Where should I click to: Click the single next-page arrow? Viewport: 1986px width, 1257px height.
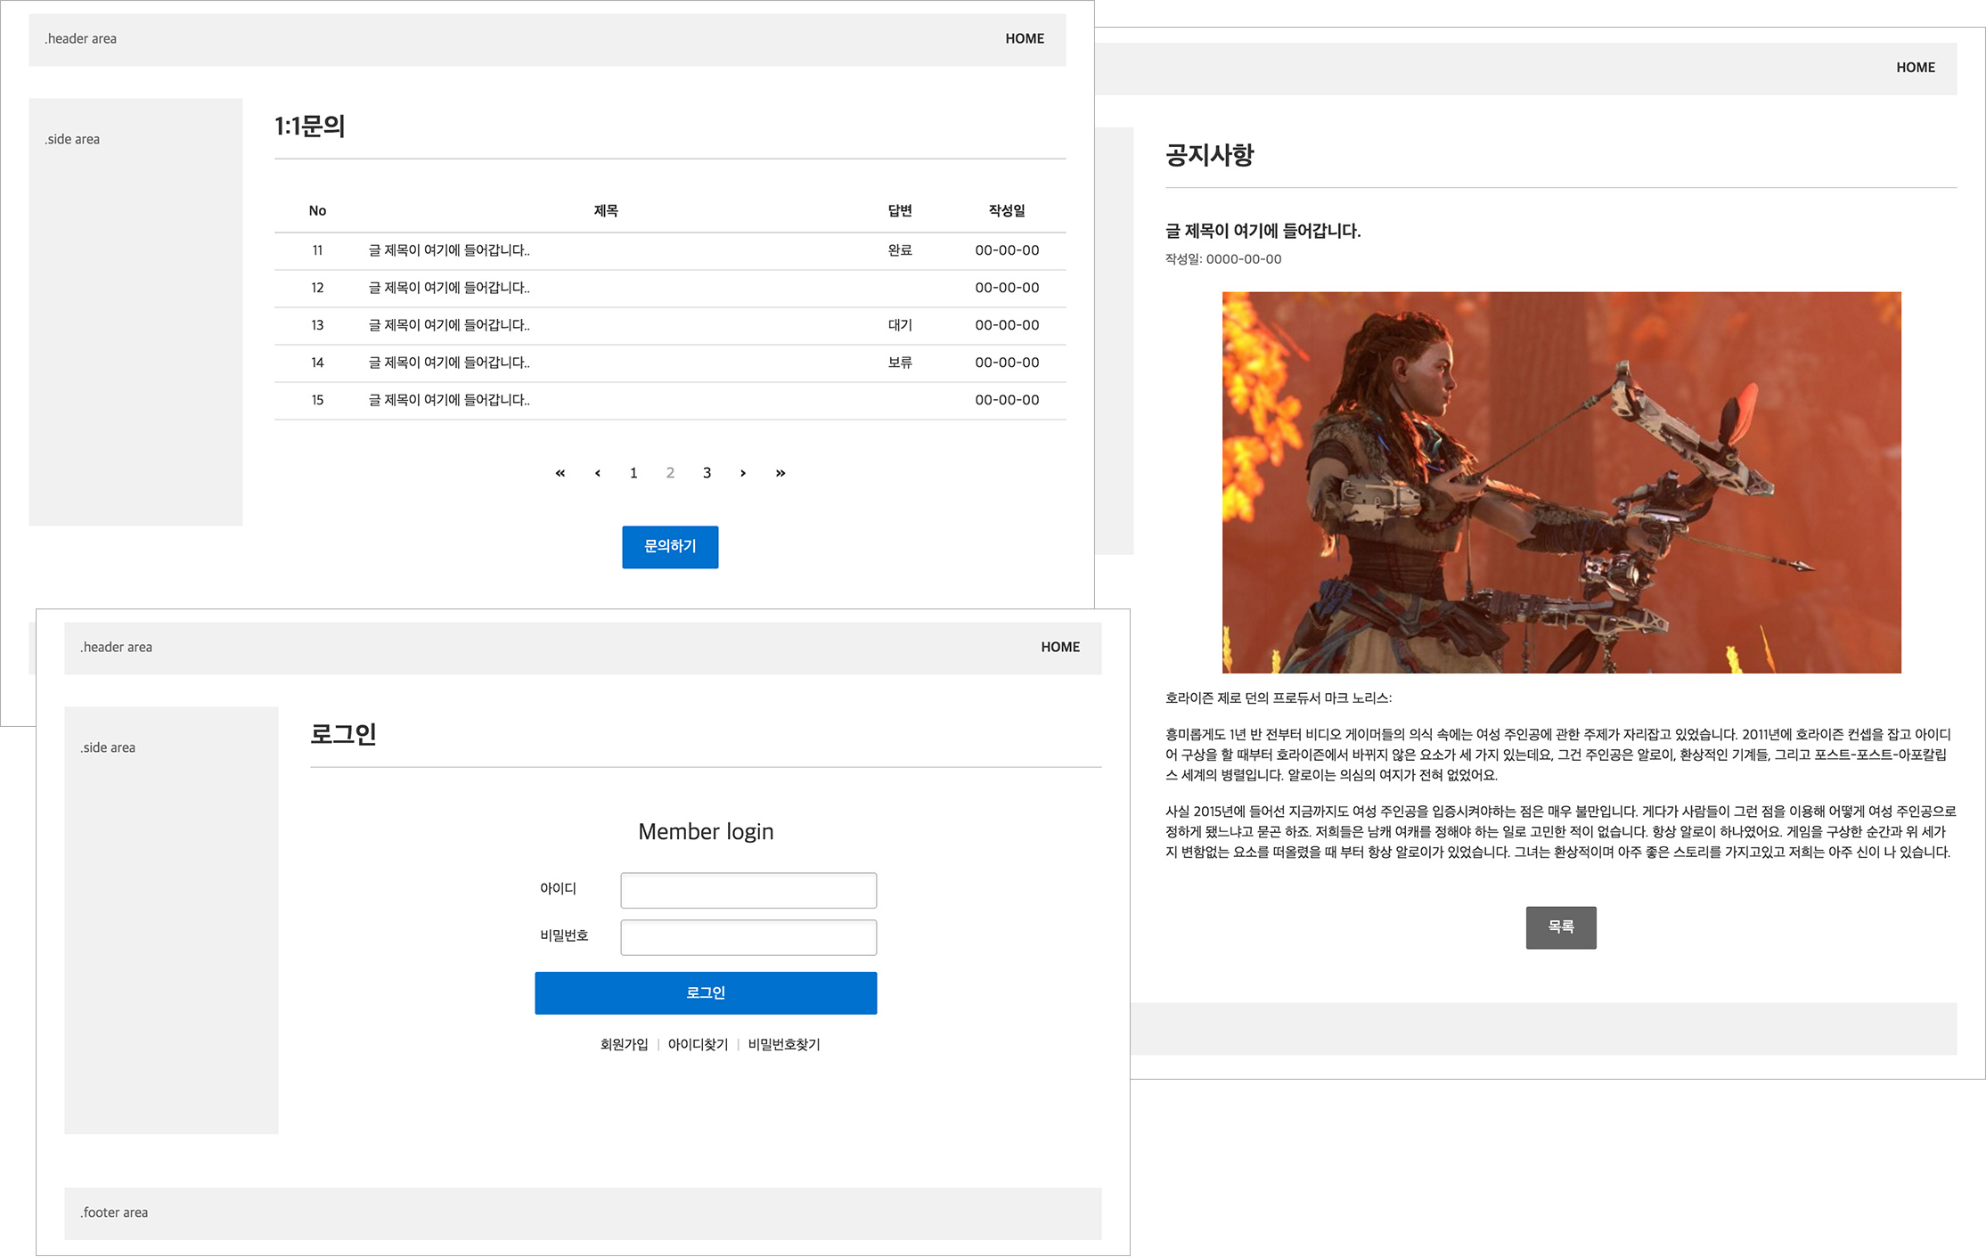coord(743,473)
